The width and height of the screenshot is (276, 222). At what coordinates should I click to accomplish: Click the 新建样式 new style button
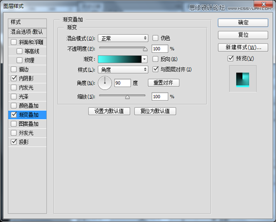point(243,47)
